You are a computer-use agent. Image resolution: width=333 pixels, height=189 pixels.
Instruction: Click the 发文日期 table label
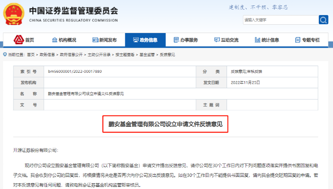tap(211, 82)
